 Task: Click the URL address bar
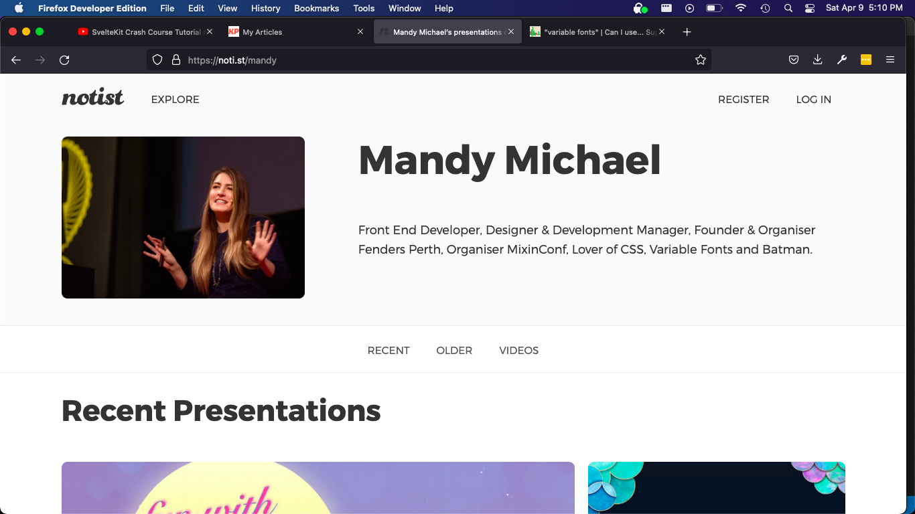pyautogui.click(x=429, y=60)
